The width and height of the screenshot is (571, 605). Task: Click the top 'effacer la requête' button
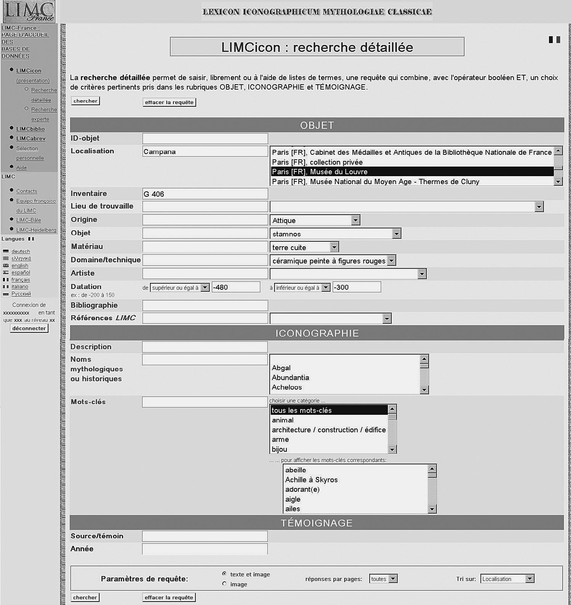point(169,102)
